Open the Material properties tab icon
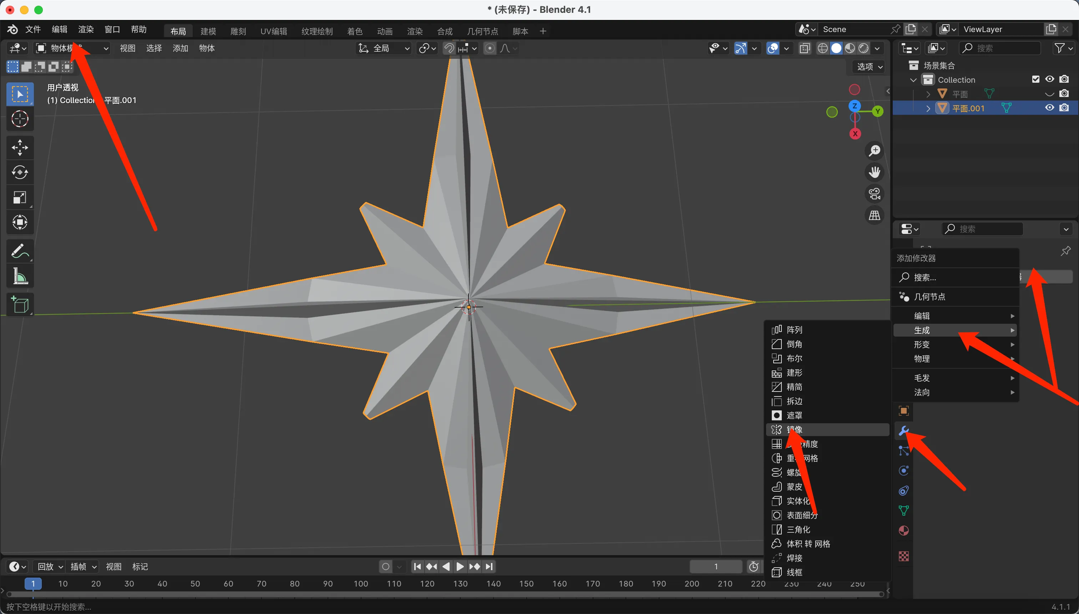 point(903,531)
